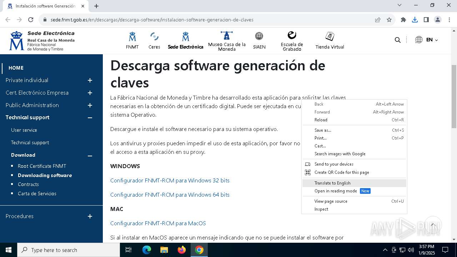This screenshot has height=257, width=457.
Task: Toggle the browser side panel icon
Action: point(426,20)
